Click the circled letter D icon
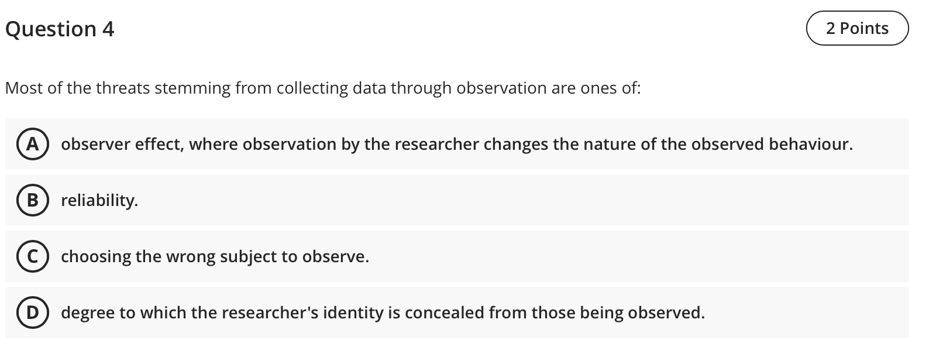This screenshot has height=364, width=929. 33,312
